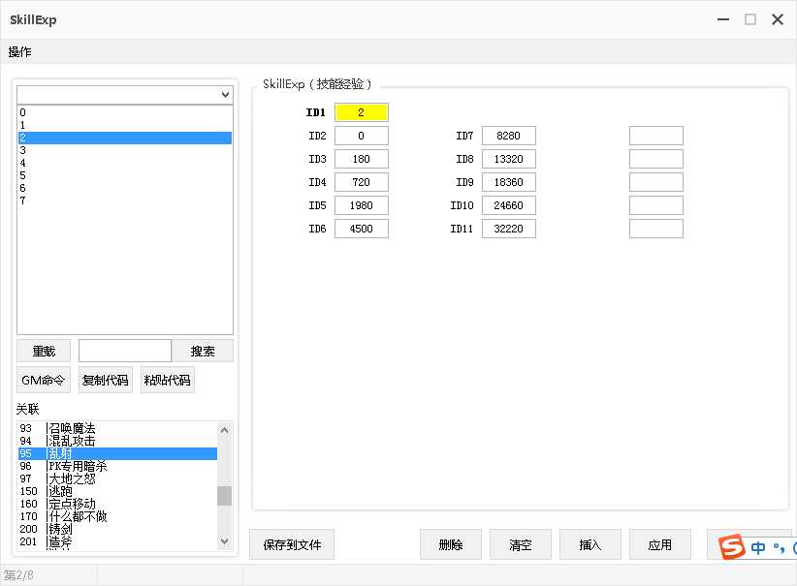The image size is (797, 586).
Task: Open the 操作 menu
Action: [19, 51]
